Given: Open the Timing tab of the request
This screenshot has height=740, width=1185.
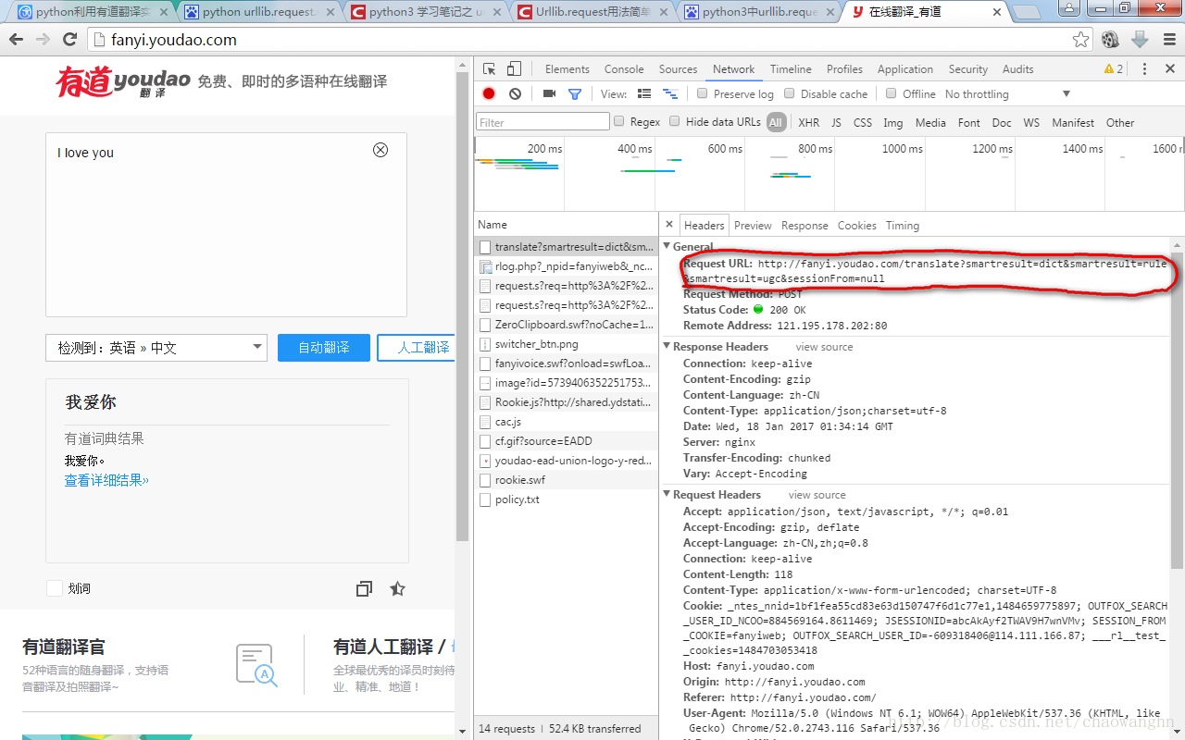Looking at the screenshot, I should coord(903,225).
